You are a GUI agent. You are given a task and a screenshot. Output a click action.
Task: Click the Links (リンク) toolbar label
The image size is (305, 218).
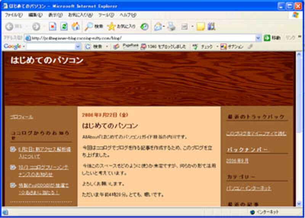pos(290,38)
